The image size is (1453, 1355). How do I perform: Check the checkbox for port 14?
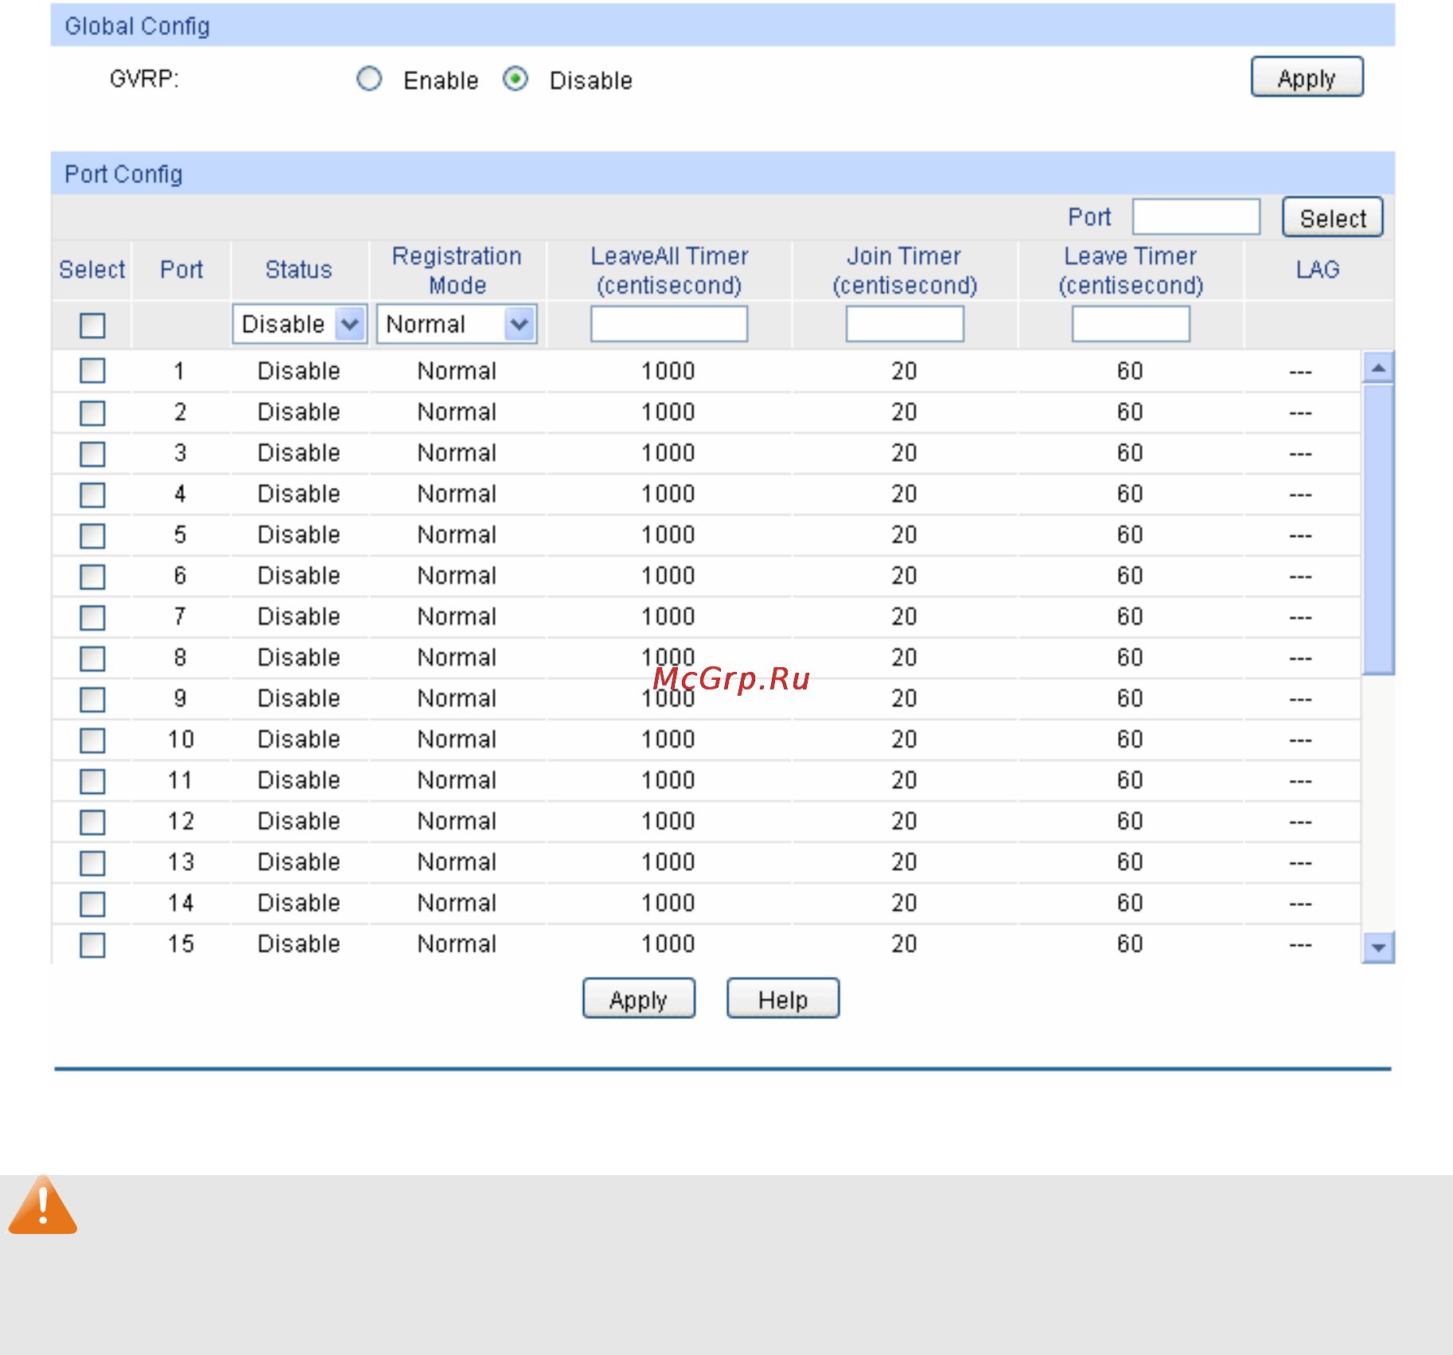[92, 904]
